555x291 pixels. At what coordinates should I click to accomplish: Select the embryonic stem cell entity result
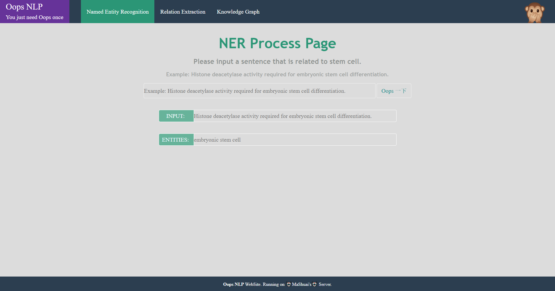click(x=294, y=140)
